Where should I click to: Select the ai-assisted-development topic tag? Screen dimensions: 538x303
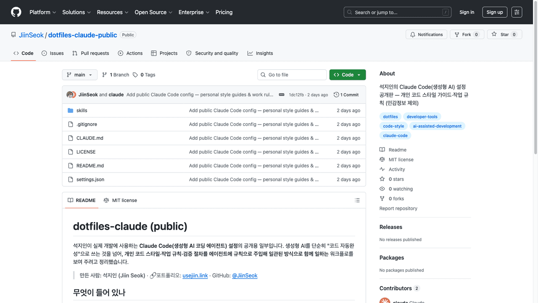pyautogui.click(x=437, y=126)
